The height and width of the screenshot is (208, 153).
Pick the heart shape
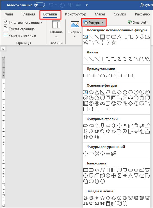coord(119,103)
